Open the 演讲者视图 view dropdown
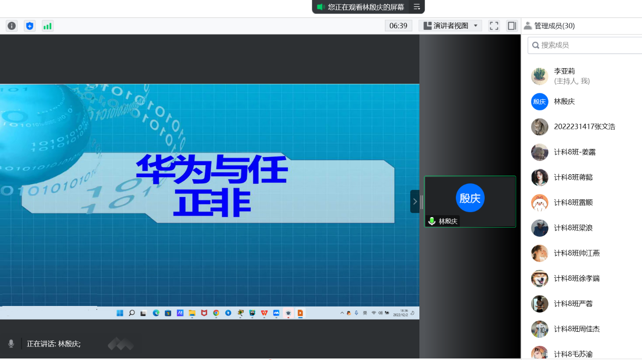 (x=450, y=26)
